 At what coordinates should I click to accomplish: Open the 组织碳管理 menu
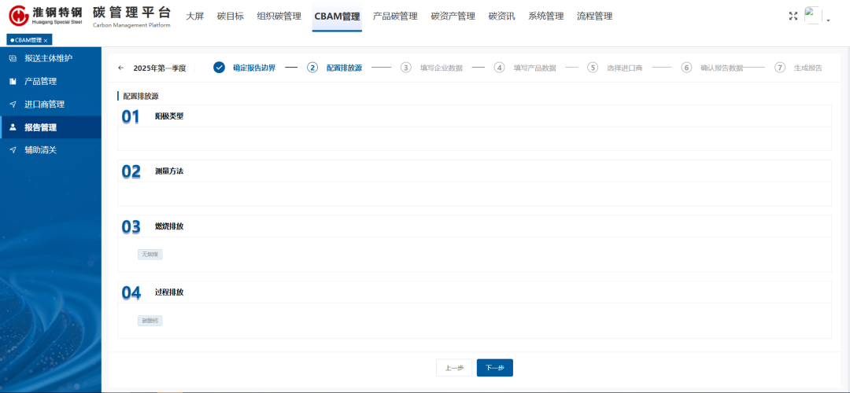[279, 17]
